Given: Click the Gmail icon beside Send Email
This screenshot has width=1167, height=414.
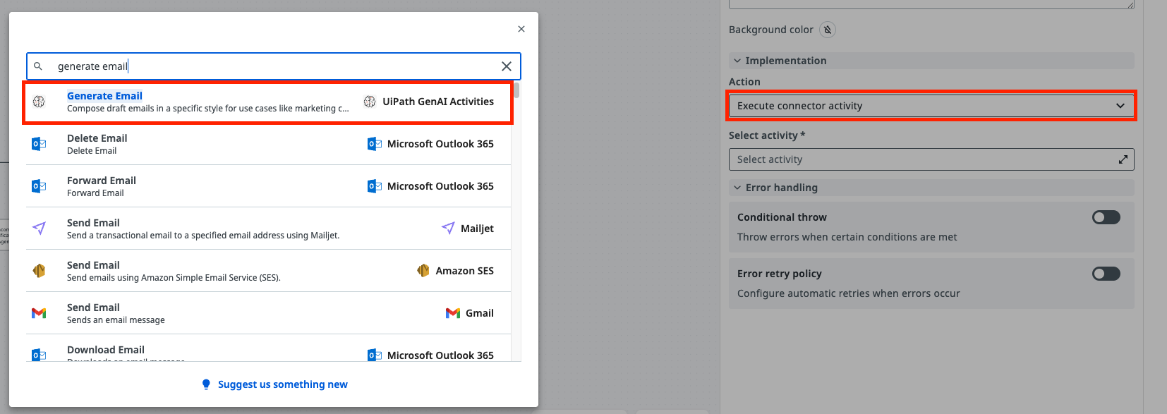Looking at the screenshot, I should 39,313.
